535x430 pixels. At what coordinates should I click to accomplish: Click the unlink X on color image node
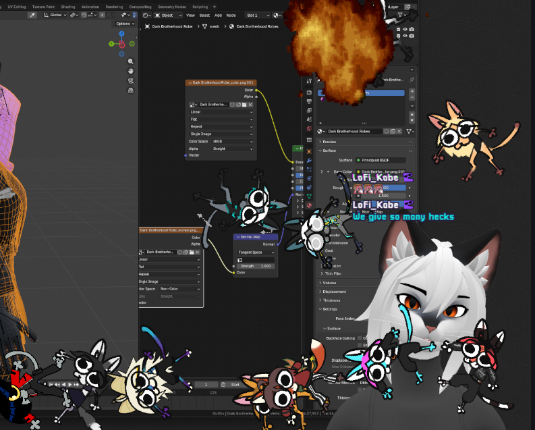click(x=250, y=105)
